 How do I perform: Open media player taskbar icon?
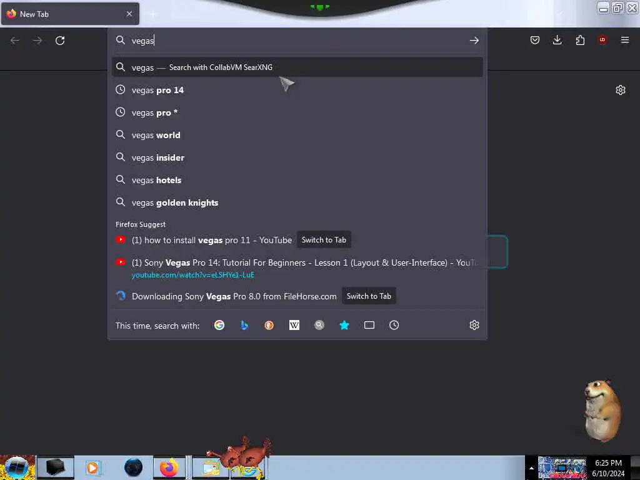tap(92, 467)
